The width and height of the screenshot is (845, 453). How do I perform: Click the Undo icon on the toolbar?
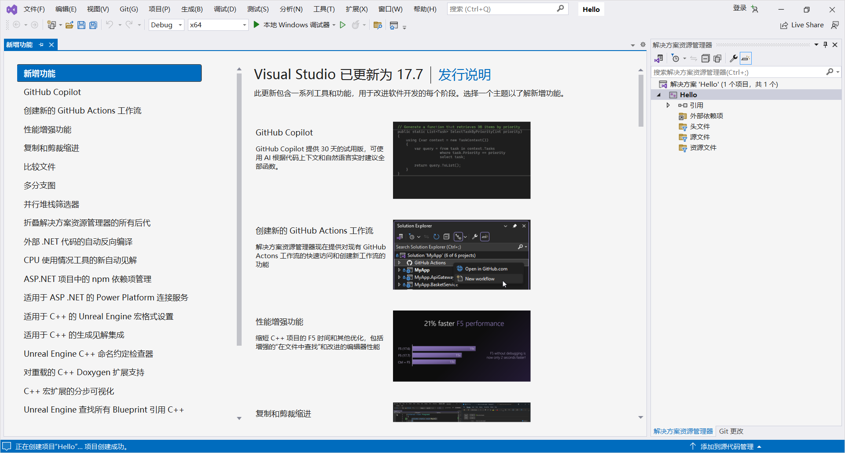point(109,25)
